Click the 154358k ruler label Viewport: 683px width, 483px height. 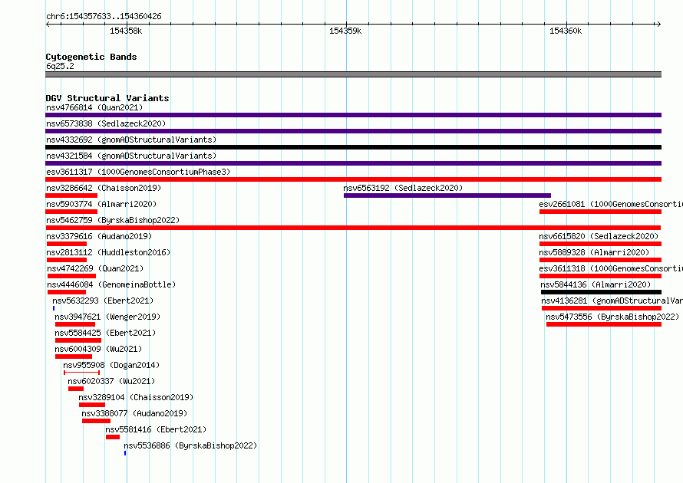click(126, 31)
